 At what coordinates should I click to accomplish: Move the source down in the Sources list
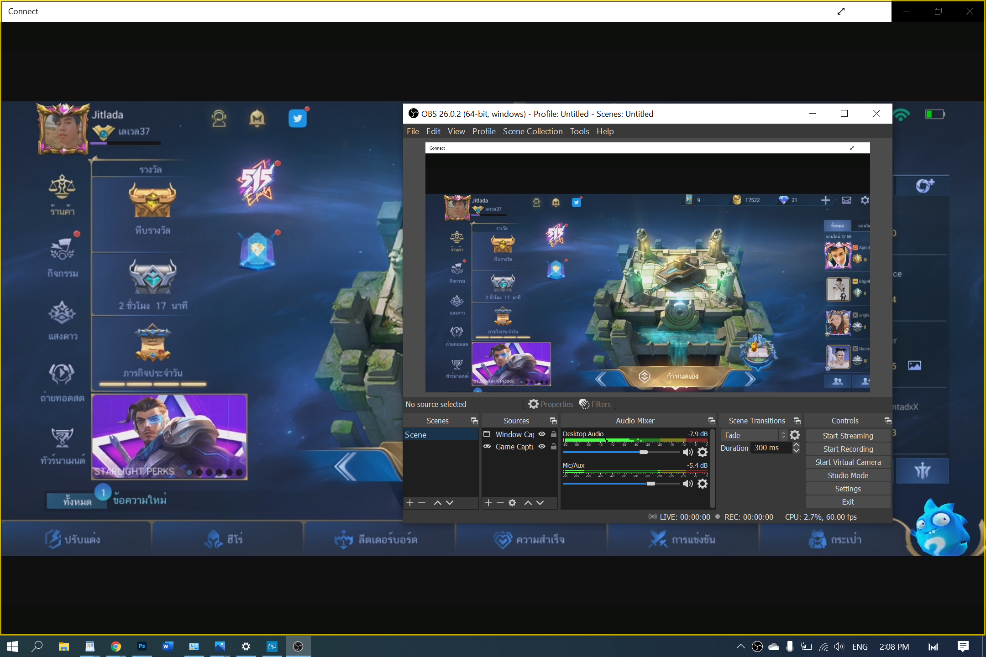540,503
